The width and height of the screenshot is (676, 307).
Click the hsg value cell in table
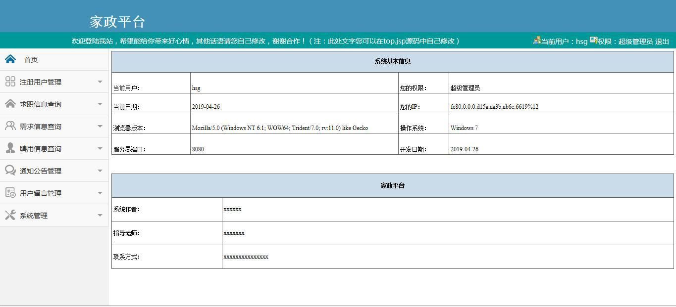(295, 83)
